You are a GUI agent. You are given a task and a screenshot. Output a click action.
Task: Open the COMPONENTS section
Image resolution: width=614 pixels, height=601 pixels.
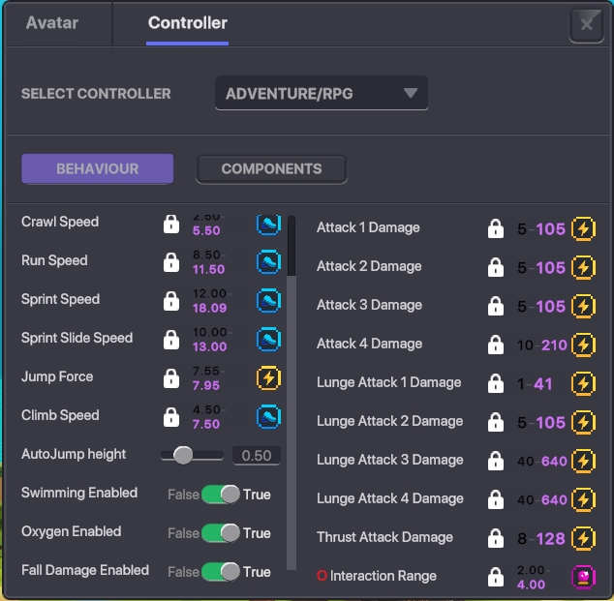click(271, 168)
